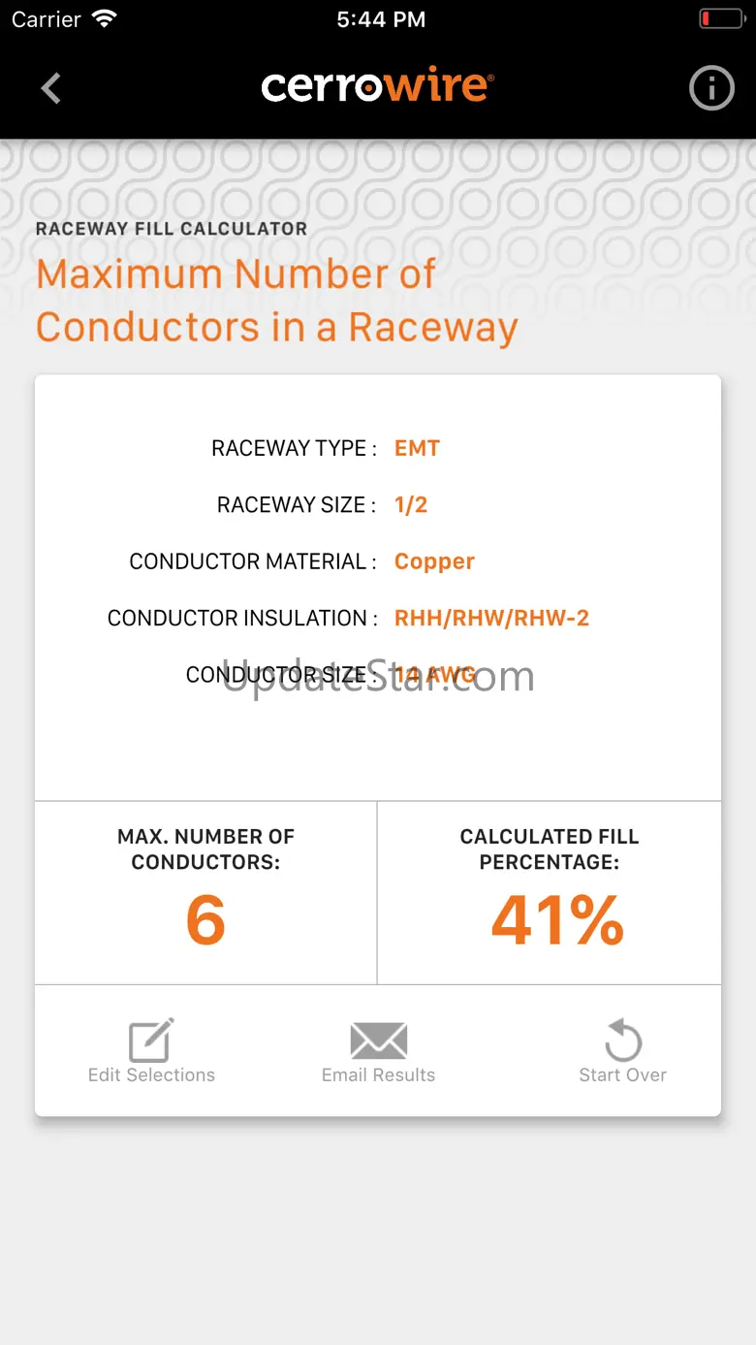The height and width of the screenshot is (1345, 756).
Task: Tap the max conductors result 6
Action: tap(205, 920)
